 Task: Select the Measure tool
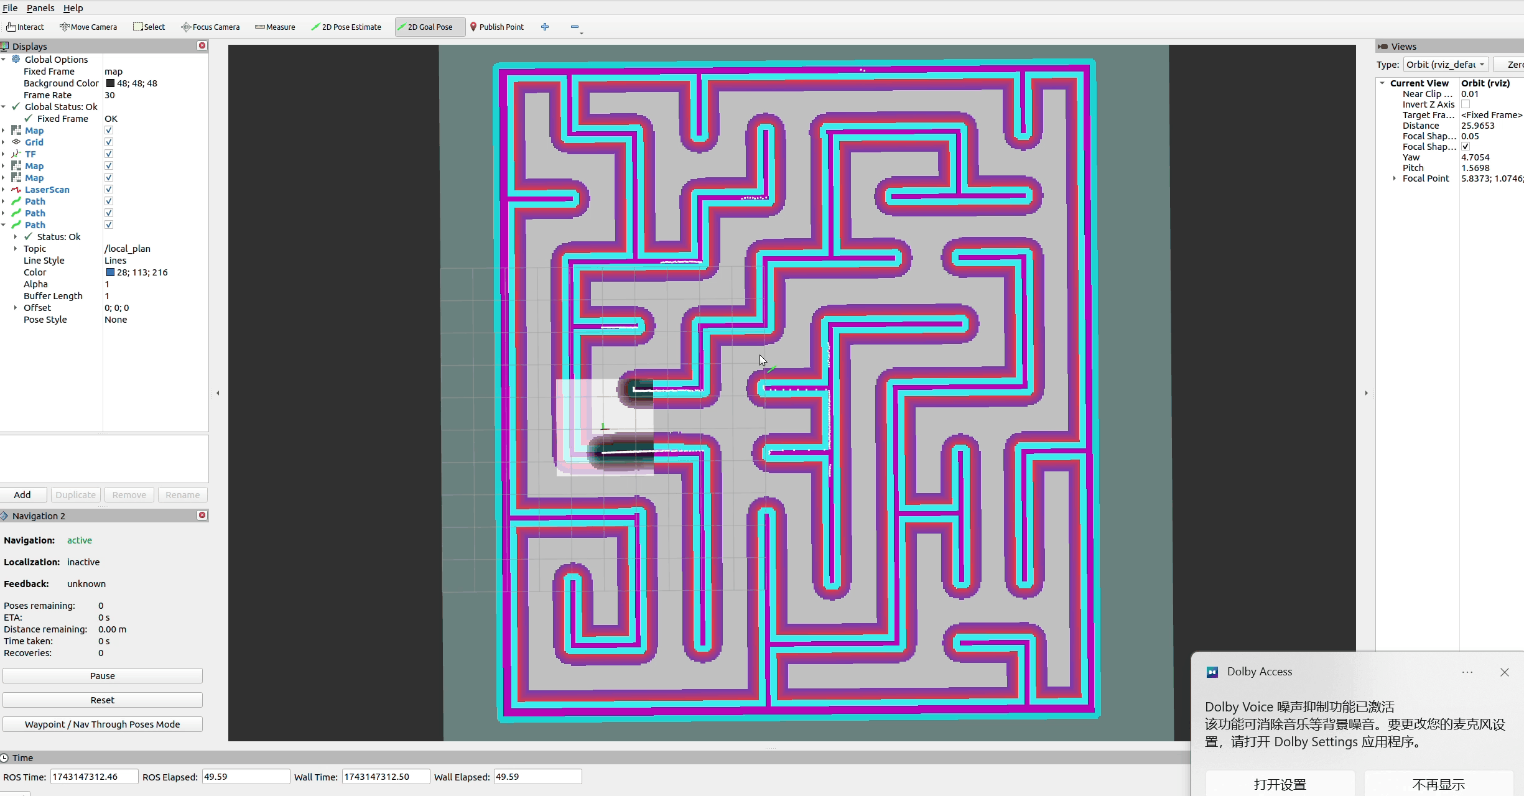click(274, 27)
